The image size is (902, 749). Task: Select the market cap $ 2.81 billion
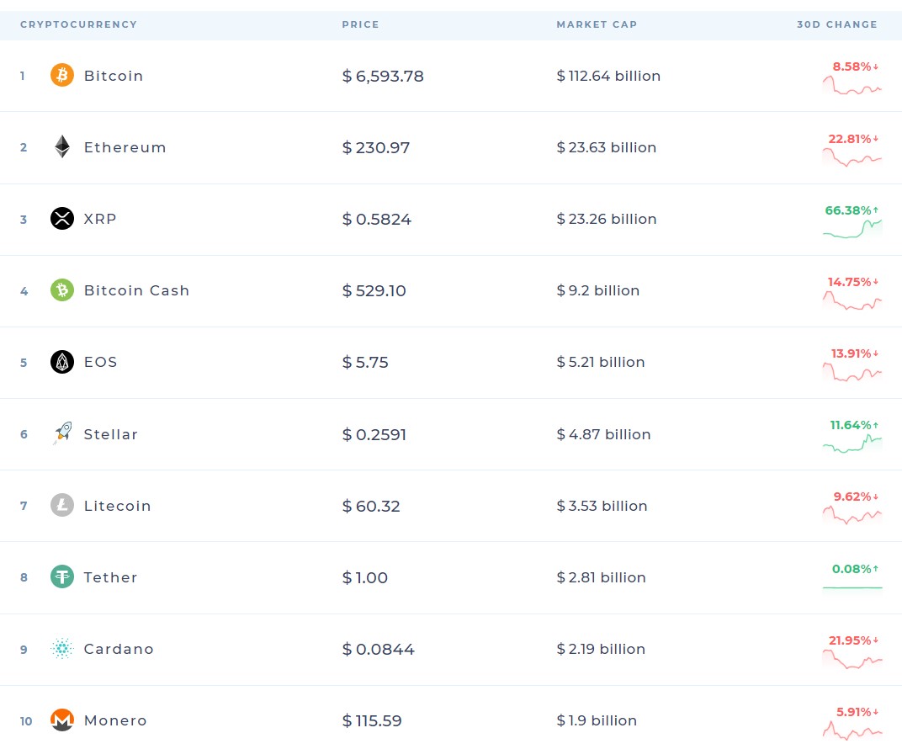601,577
